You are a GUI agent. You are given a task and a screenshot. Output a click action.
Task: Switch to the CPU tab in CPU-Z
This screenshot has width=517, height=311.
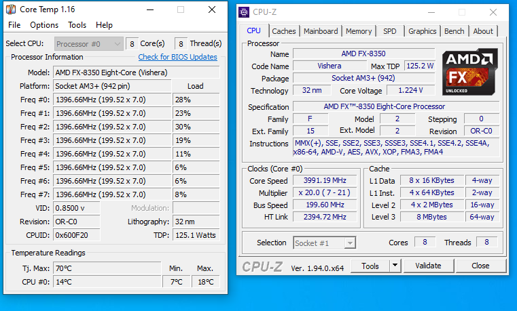(253, 30)
